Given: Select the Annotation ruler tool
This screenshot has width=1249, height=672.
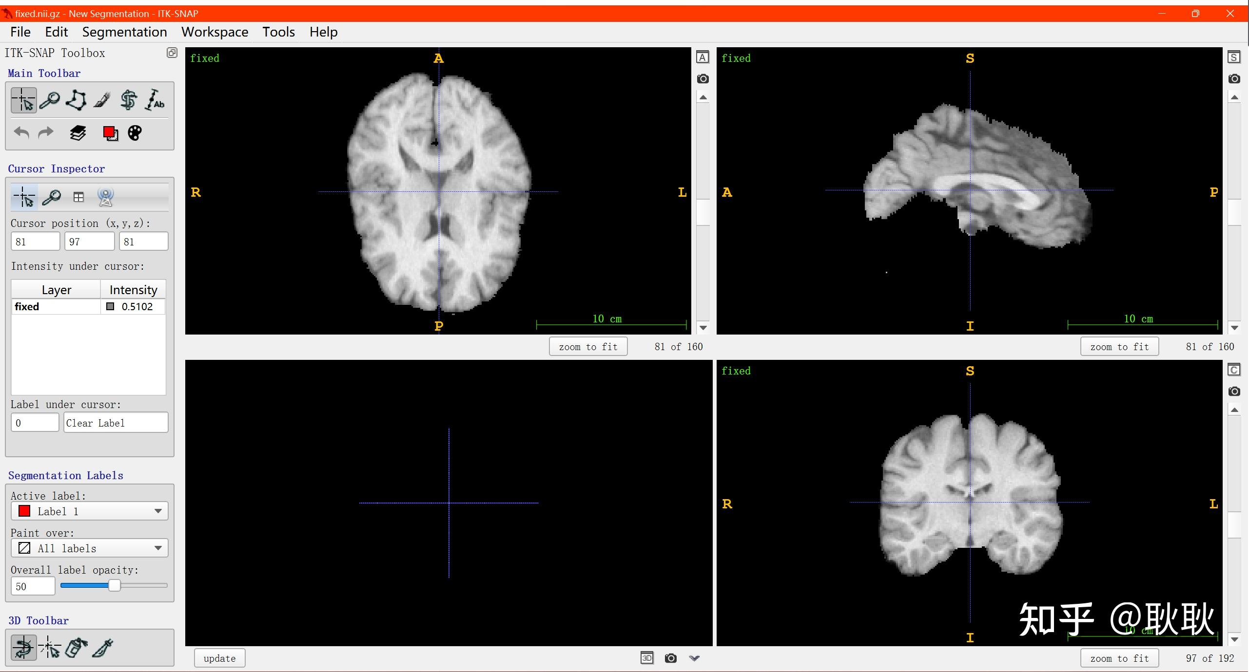Looking at the screenshot, I should point(155,100).
